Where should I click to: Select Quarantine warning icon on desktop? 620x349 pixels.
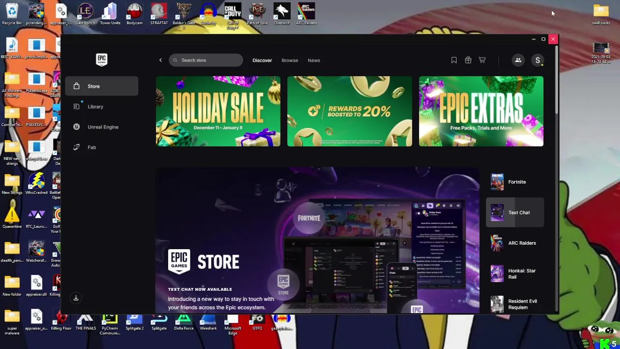12,217
